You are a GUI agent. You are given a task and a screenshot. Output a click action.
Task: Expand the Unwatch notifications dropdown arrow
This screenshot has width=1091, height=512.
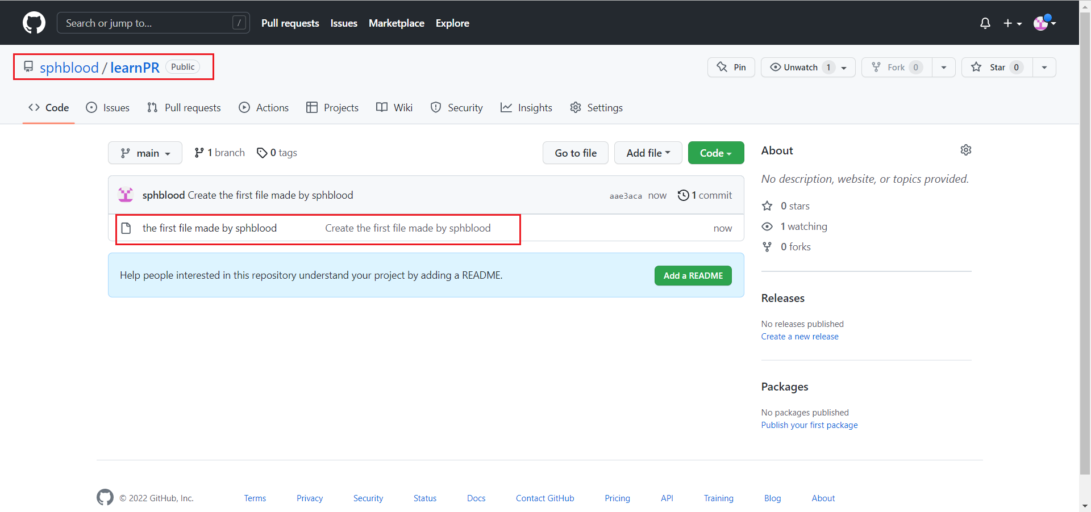pyautogui.click(x=844, y=68)
